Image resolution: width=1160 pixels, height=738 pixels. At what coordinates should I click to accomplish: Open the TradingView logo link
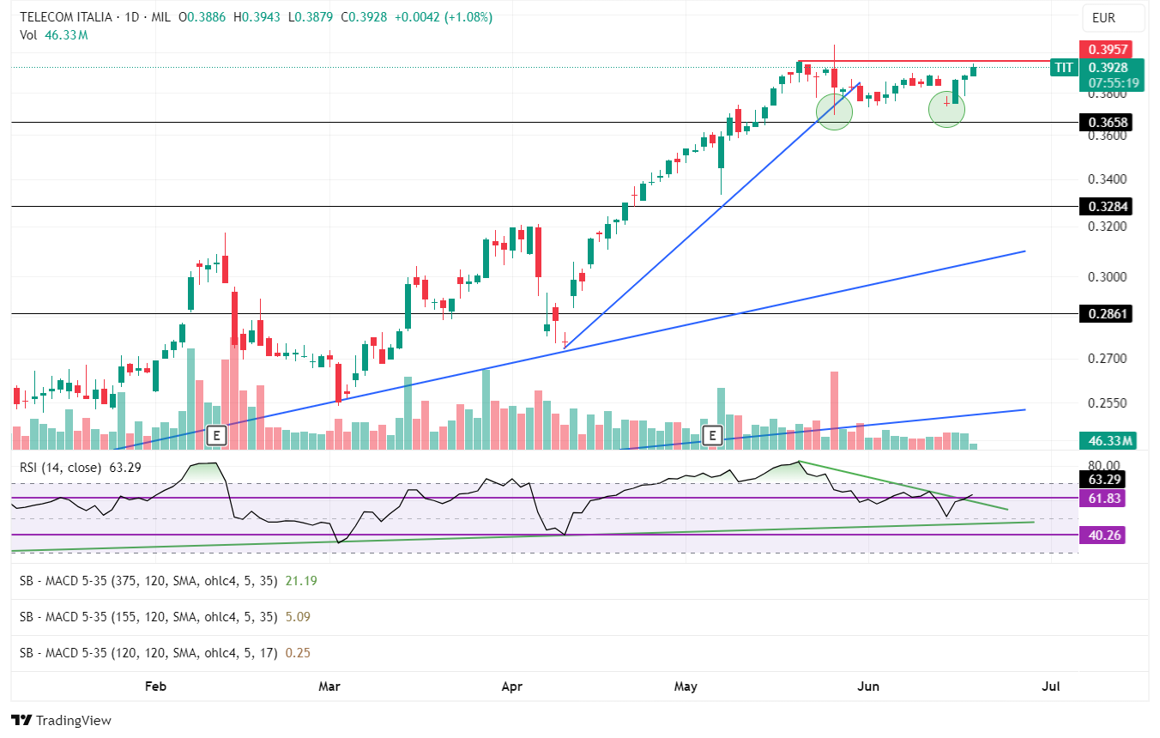61,720
